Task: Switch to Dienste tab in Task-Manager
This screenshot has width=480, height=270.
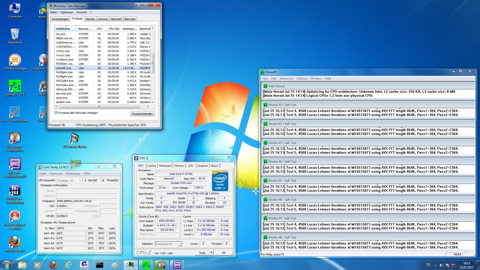Action: (90, 19)
